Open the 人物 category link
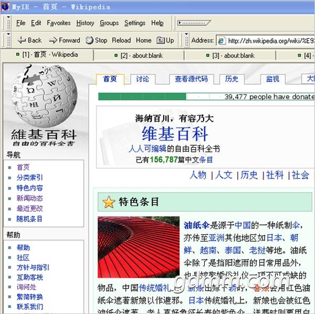 198,175
